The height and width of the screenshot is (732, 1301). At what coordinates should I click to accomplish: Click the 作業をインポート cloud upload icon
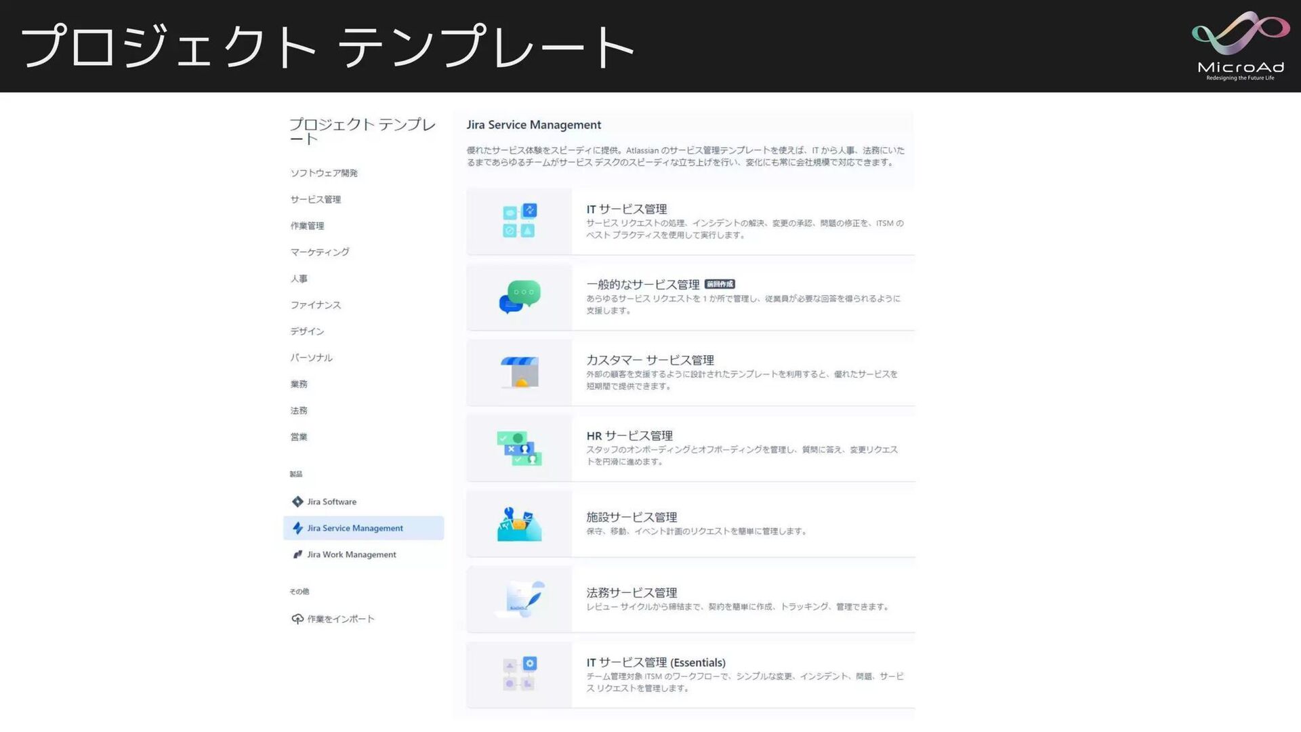297,619
